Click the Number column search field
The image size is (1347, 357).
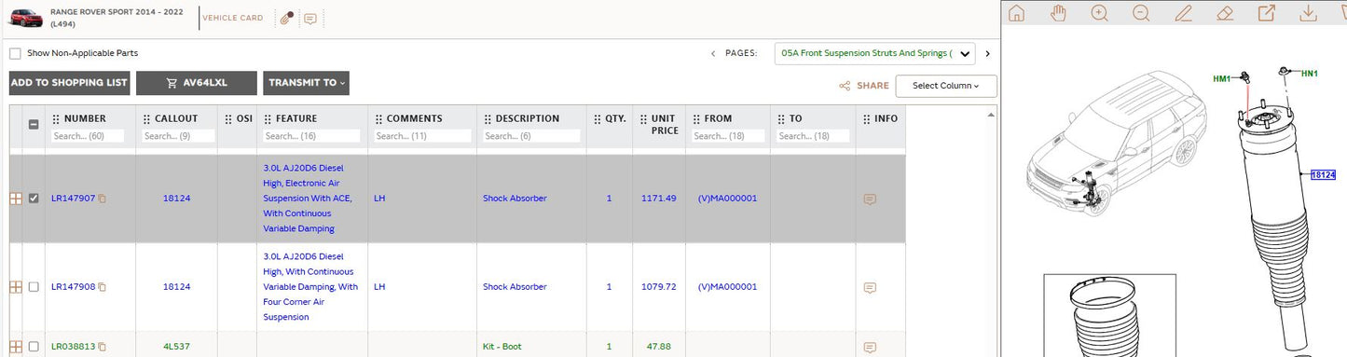click(x=90, y=136)
